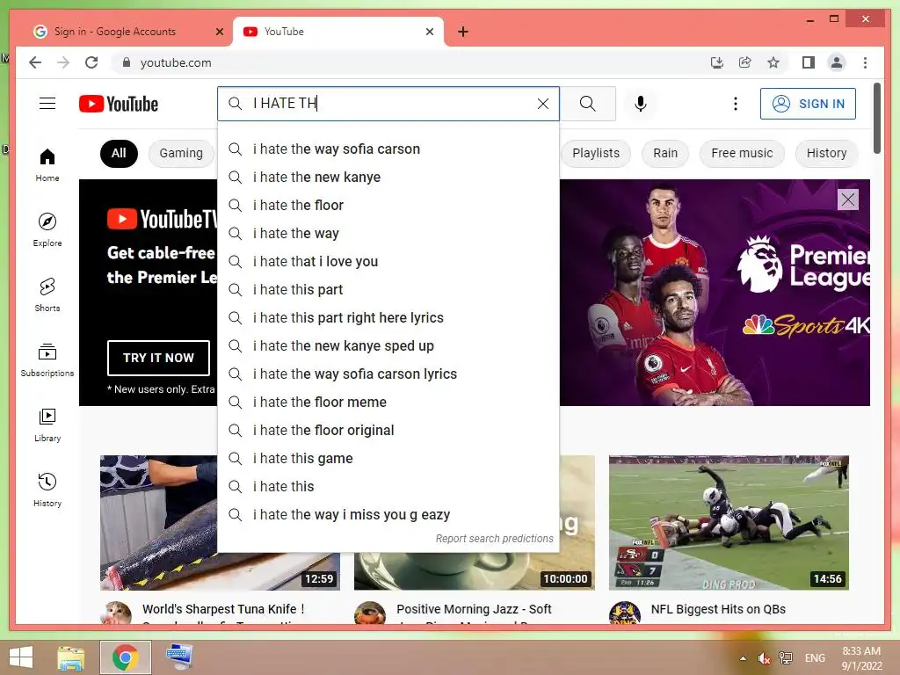The width and height of the screenshot is (900, 675).
Task: Open the NFL Biggest Hits on QBs thumbnail
Action: tap(729, 522)
